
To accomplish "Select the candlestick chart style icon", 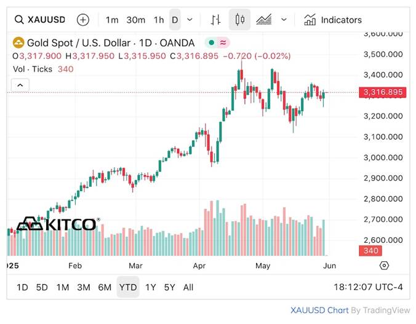I will click(x=239, y=20).
